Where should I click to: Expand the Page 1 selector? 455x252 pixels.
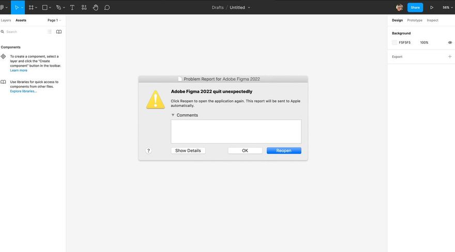tap(54, 20)
